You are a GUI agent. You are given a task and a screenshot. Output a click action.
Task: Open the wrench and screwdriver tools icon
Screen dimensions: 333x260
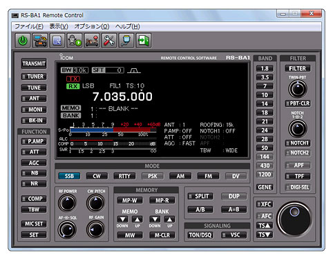pos(109,41)
